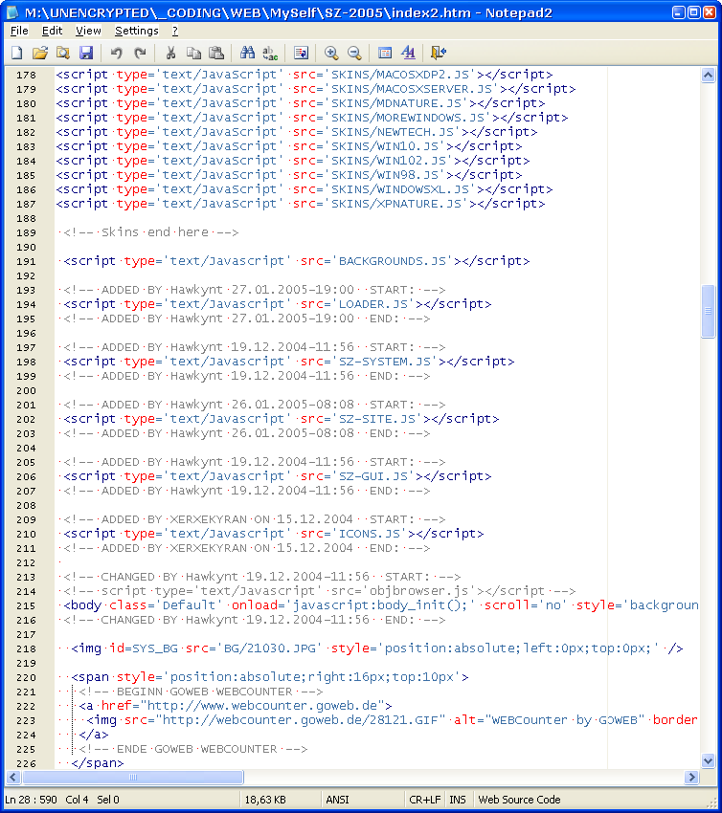Click the Exit door icon in toolbar

point(439,53)
